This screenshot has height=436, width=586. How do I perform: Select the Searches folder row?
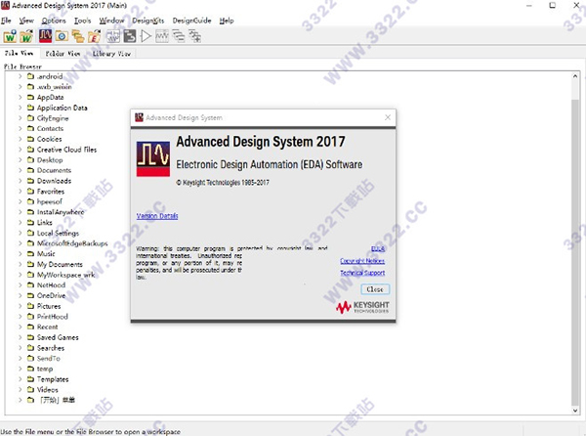(x=51, y=348)
